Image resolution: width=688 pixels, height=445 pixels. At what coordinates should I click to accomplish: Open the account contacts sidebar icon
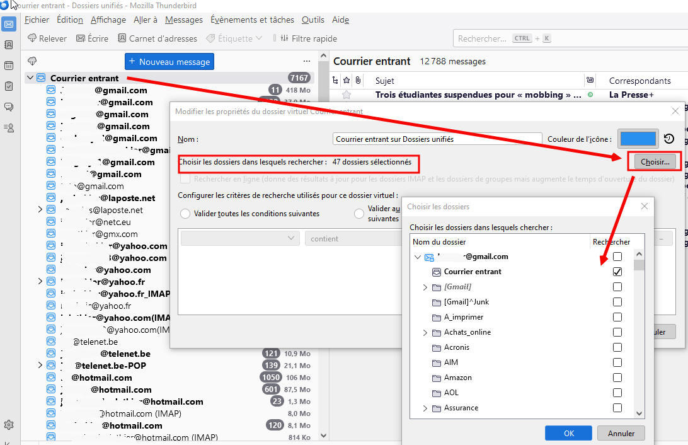pos(9,128)
